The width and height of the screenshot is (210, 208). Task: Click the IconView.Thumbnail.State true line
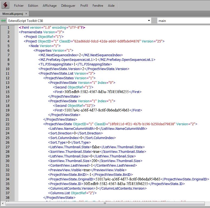[97, 152]
